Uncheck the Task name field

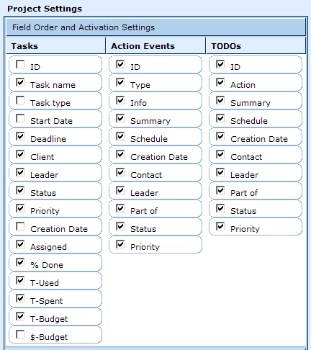[x=20, y=82]
